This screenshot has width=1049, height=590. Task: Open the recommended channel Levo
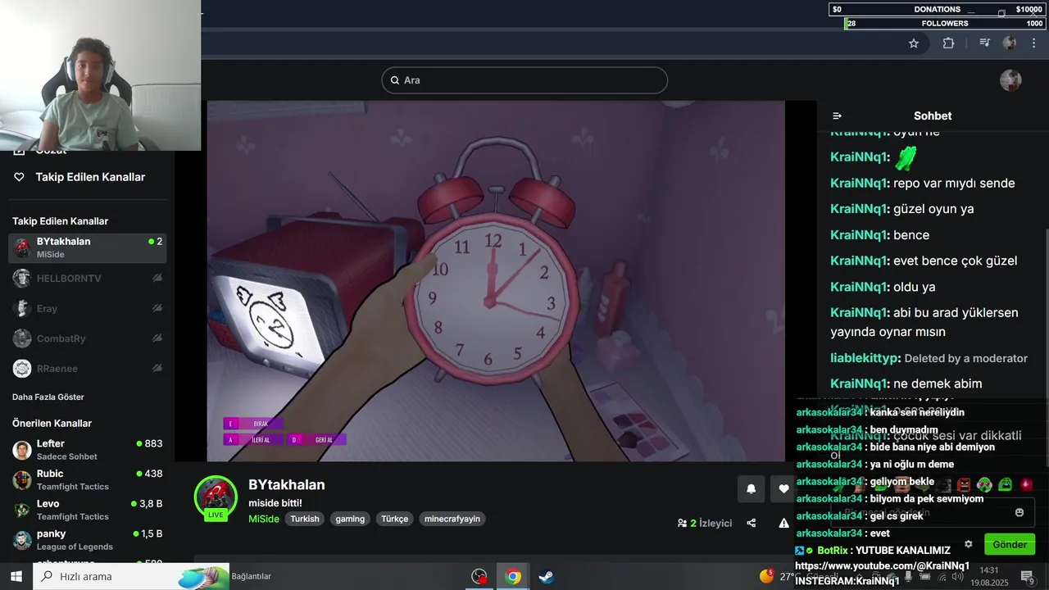coord(88,510)
